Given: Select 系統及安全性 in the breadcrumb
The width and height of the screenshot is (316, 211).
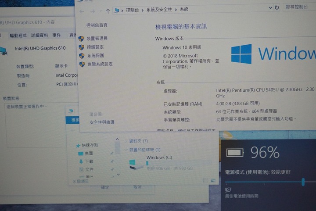Looking at the screenshot, I should point(159,10).
